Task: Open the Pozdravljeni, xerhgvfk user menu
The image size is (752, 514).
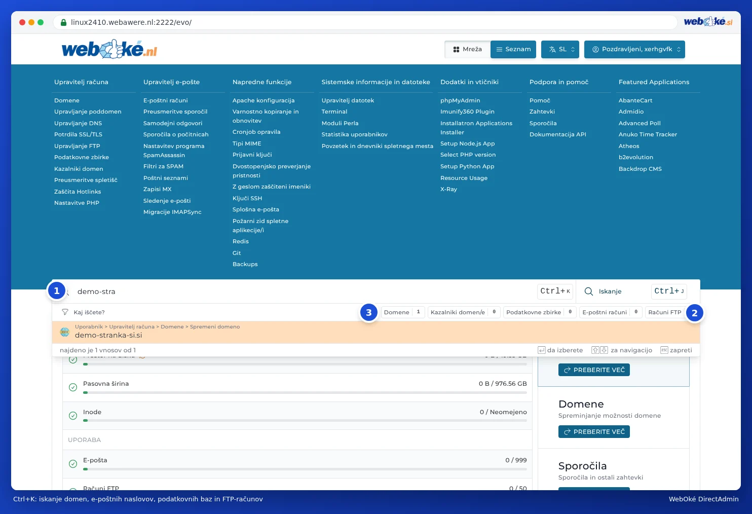Action: [634, 49]
